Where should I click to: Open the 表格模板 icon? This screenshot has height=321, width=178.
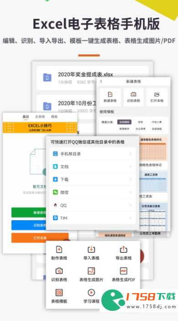pos(59,293)
